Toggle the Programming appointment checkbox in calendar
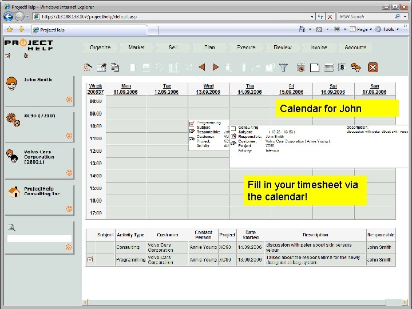Viewport: 412px width, 309px height. [192, 123]
